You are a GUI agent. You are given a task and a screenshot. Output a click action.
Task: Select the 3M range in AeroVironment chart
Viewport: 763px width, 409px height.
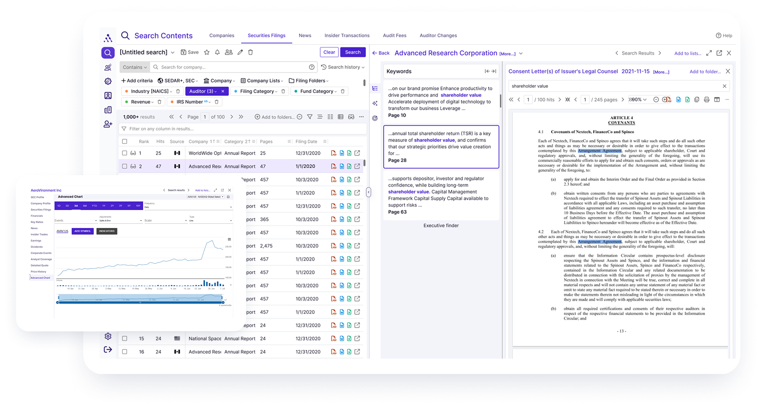[x=76, y=206]
